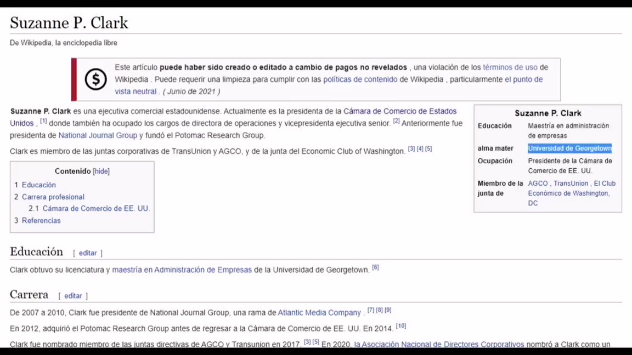Open footnote reference [8]
Screen dimensions: 632x355
click(x=379, y=310)
